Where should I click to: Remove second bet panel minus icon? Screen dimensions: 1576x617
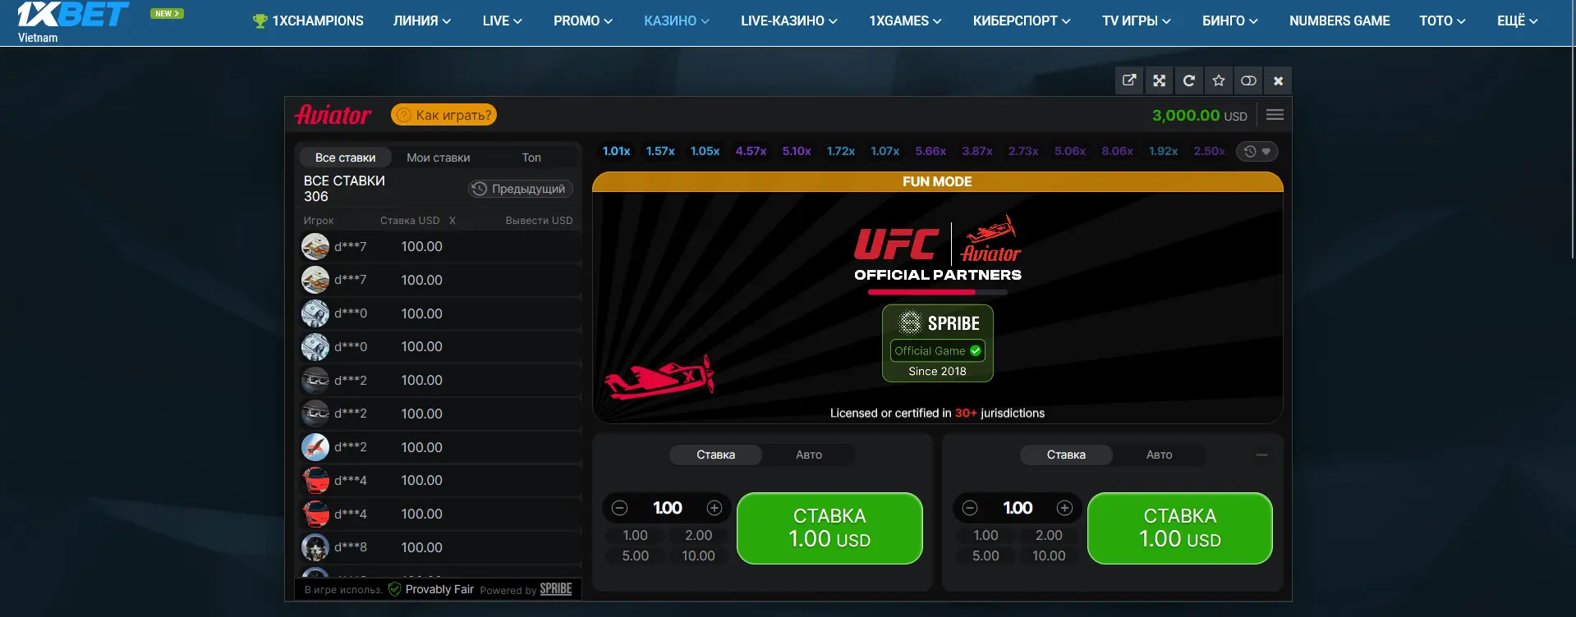tap(1261, 455)
